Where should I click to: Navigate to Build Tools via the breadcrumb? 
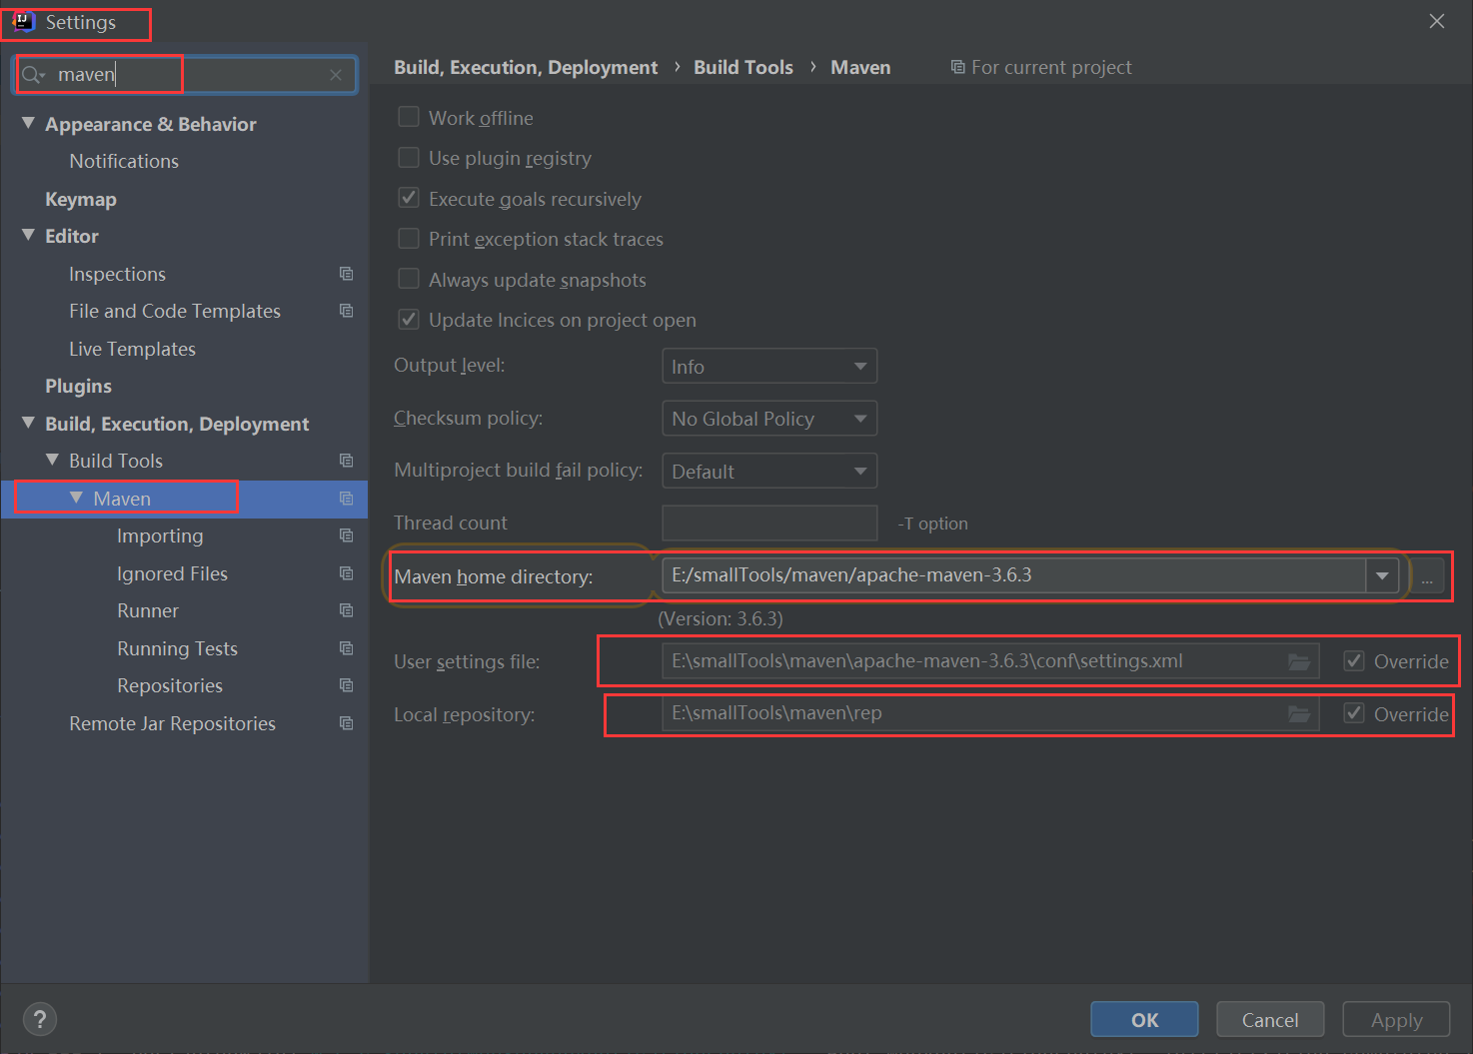click(x=743, y=66)
